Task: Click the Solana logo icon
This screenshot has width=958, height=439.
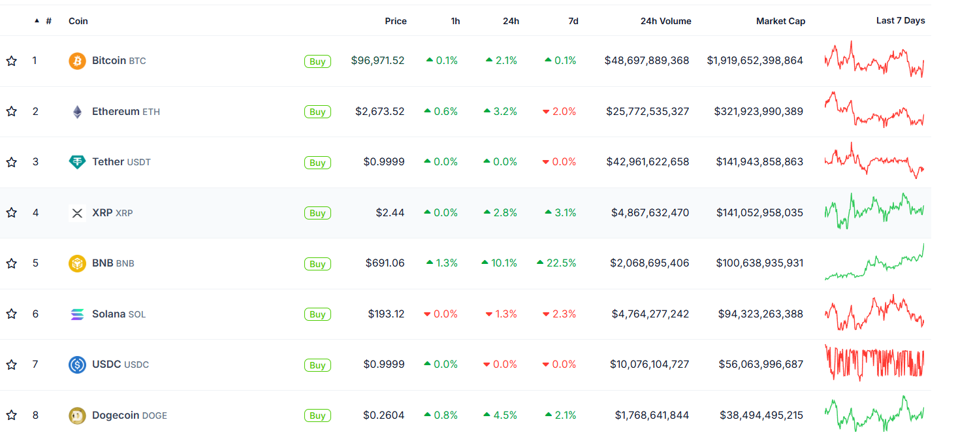Action: coord(77,314)
